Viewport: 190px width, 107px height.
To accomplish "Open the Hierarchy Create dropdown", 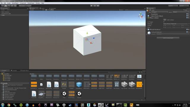I will tap(3, 10).
